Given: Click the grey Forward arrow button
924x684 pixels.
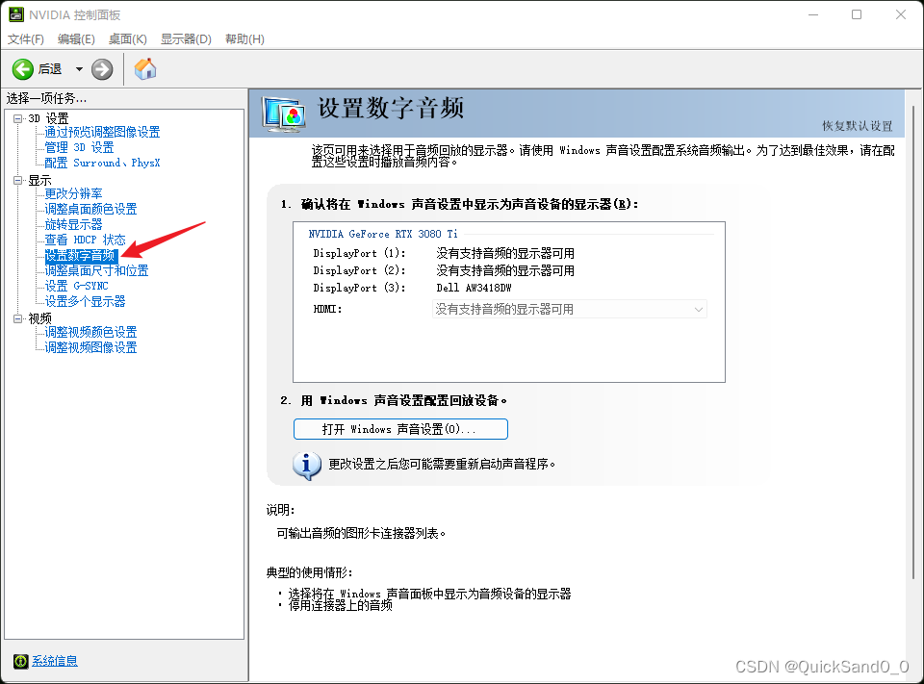Looking at the screenshot, I should click(102, 69).
